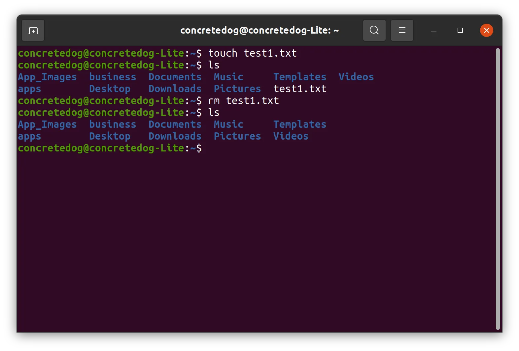Viewport: 519px width, 351px height.
Task: Click business in the first ls output
Action: pyautogui.click(x=113, y=77)
